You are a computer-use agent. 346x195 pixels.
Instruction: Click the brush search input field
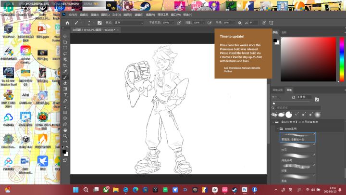(x=298, y=108)
